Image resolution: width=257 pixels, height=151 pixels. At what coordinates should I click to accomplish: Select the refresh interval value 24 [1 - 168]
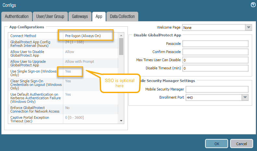point(74,42)
